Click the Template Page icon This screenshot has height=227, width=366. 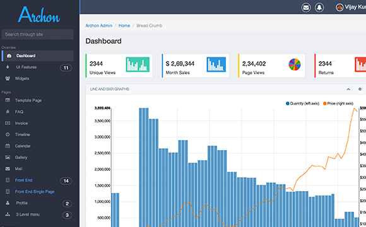tap(8, 100)
